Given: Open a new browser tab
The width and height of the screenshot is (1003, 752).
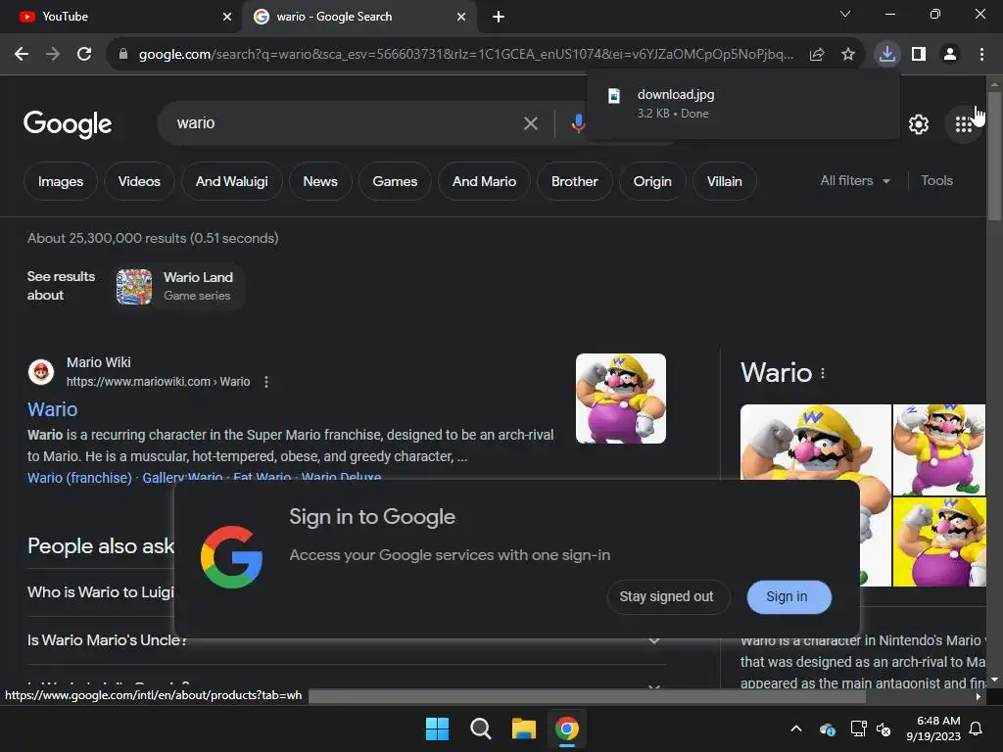Looking at the screenshot, I should pos(499,17).
